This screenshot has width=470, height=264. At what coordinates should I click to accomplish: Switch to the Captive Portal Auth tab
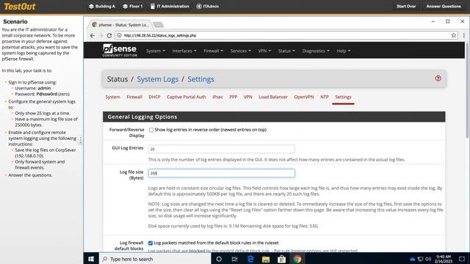click(x=186, y=97)
